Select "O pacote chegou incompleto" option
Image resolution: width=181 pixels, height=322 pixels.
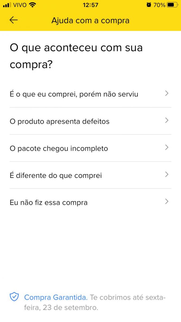pyautogui.click(x=59, y=149)
